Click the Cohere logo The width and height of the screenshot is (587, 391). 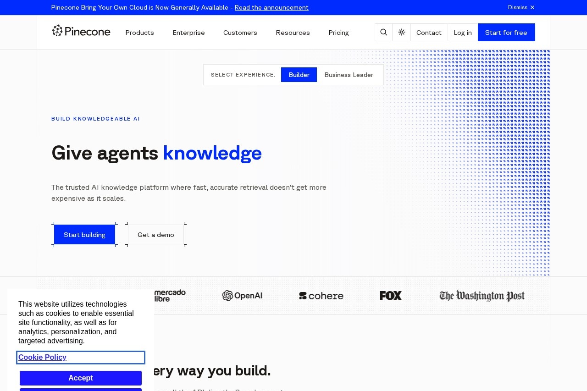[x=321, y=296]
